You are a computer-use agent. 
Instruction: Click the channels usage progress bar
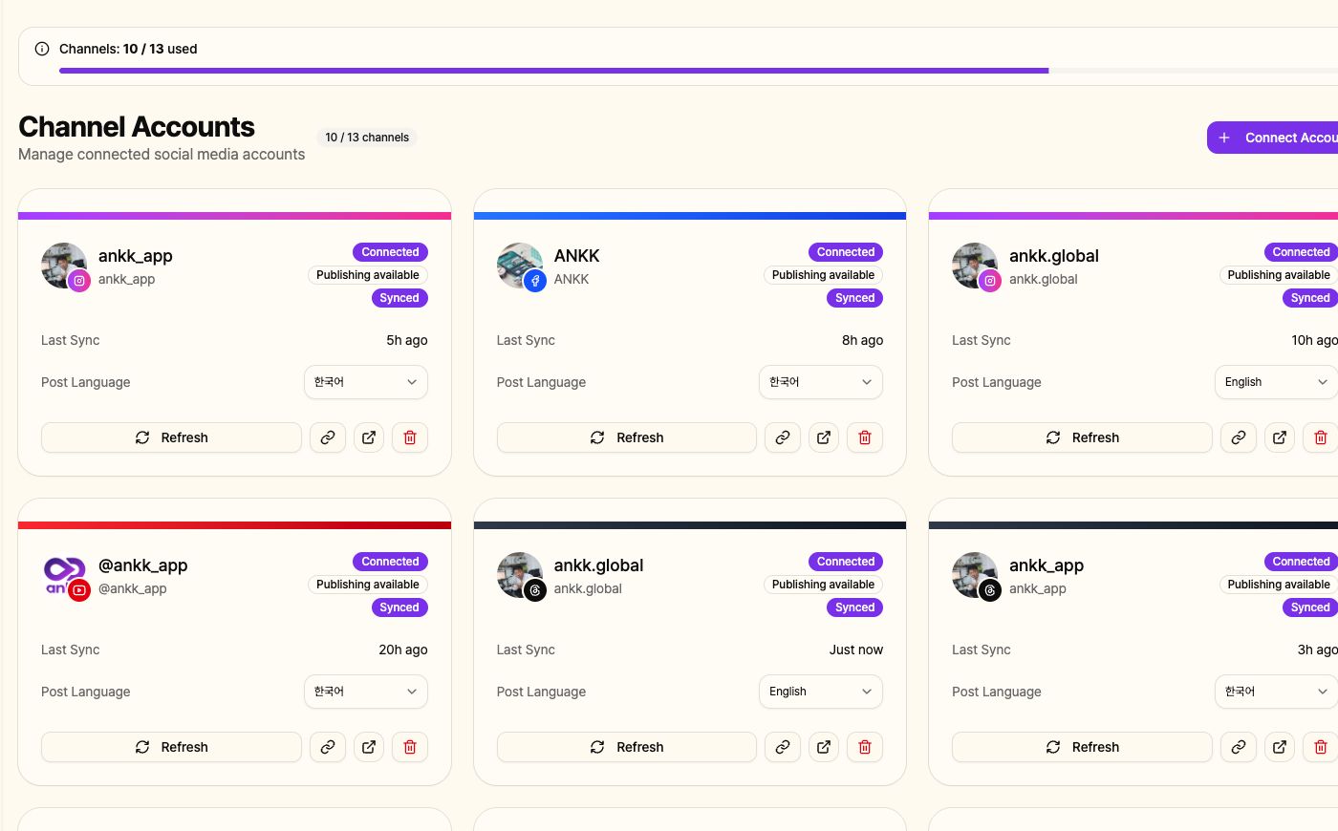(699, 71)
